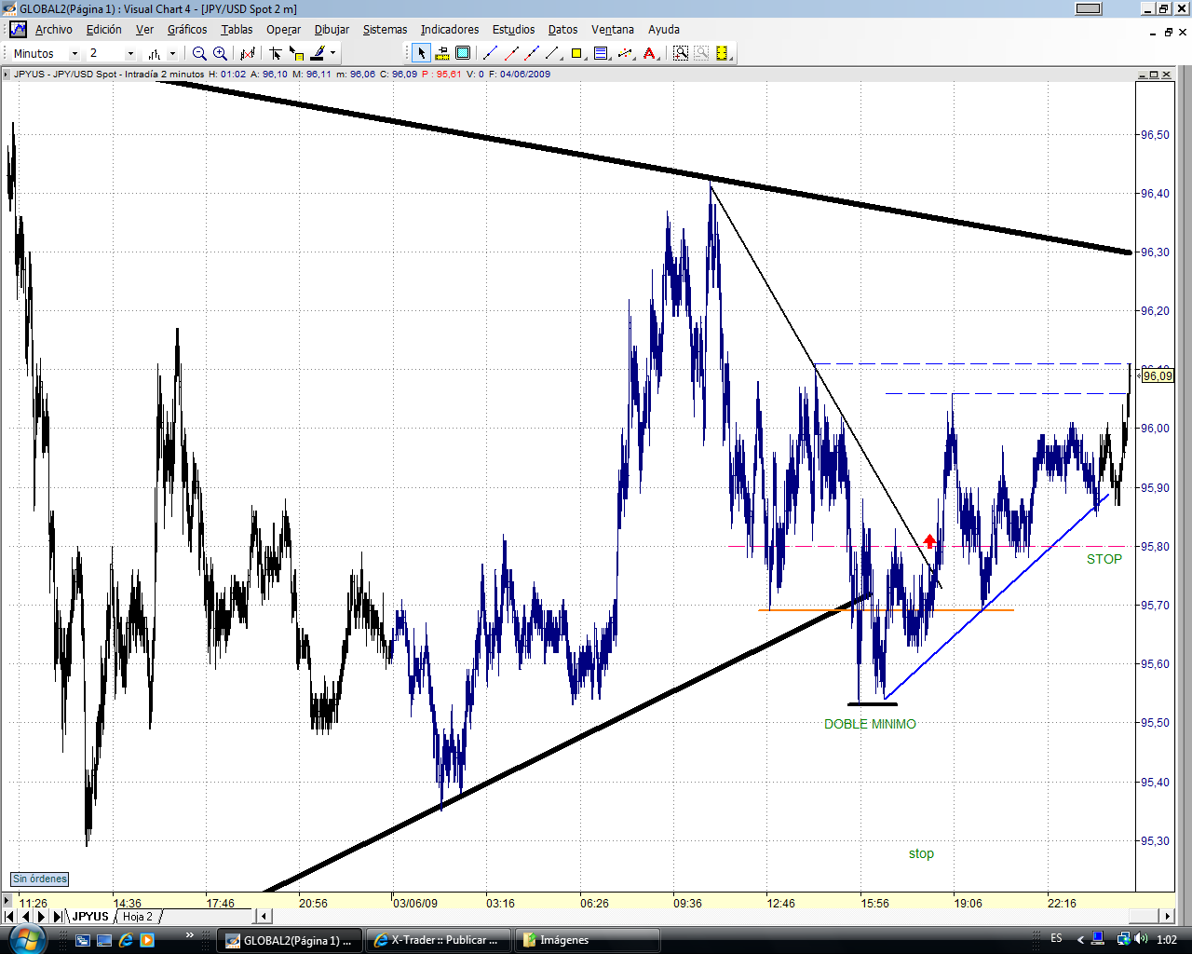
Task: Open the Estudios menu
Action: pyautogui.click(x=514, y=30)
